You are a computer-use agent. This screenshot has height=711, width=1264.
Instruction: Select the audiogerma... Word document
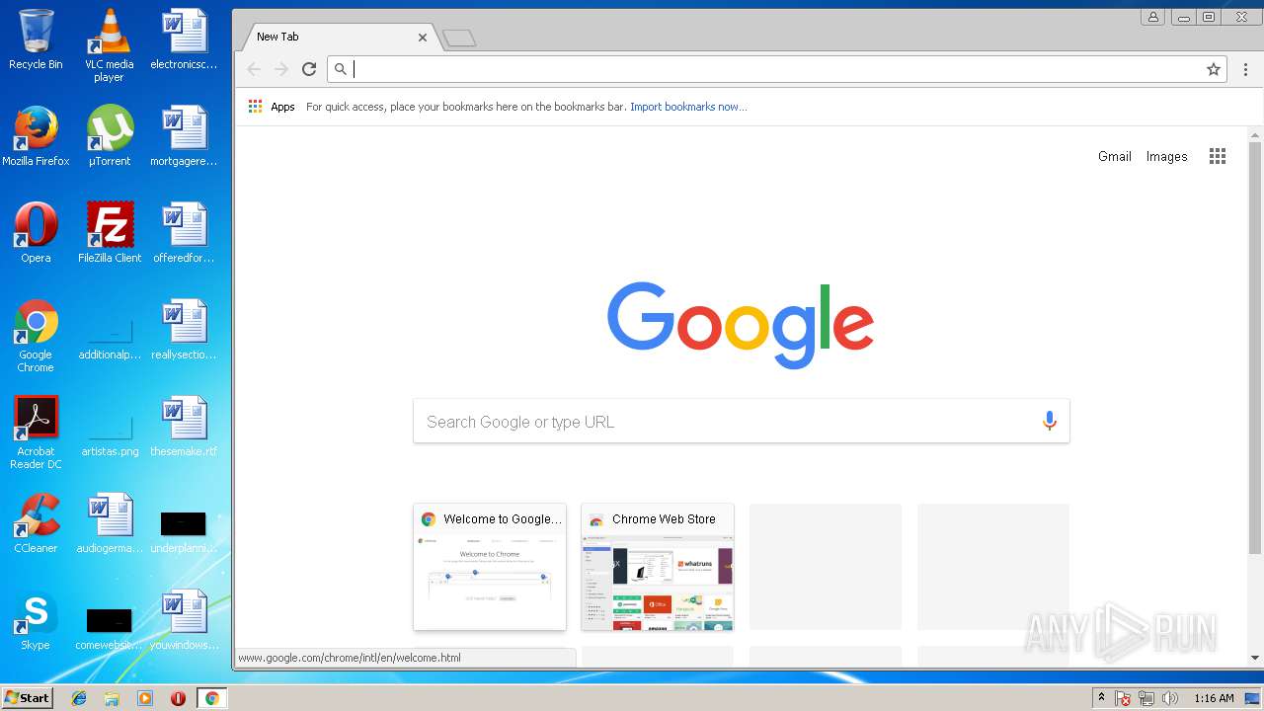(x=110, y=523)
